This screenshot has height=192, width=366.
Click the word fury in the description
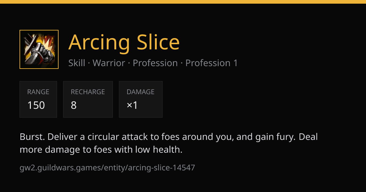point(286,137)
